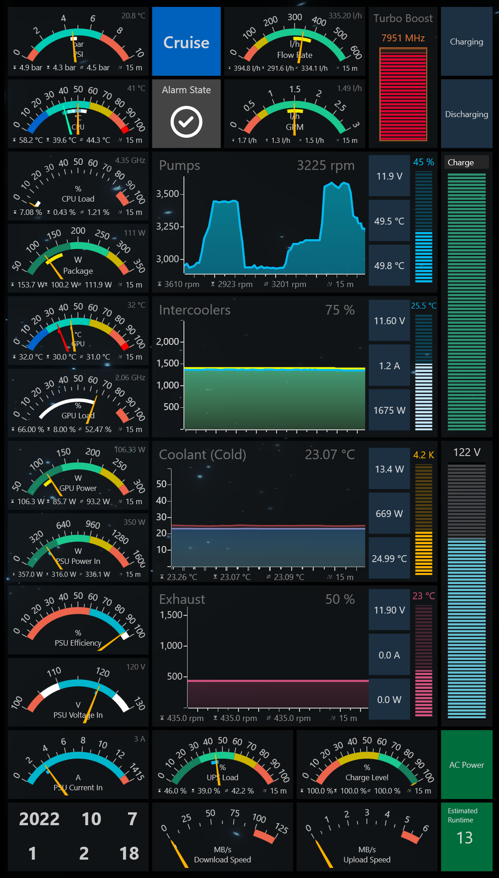Click the Alarm State checkmark icon
Viewport: 499px width, 878px height.
[186, 122]
